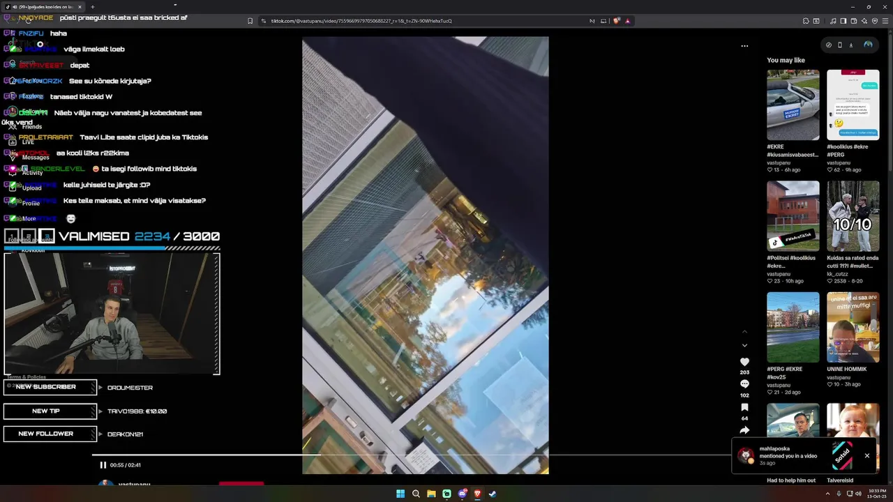Open the Brave Wallet icon

point(854,21)
